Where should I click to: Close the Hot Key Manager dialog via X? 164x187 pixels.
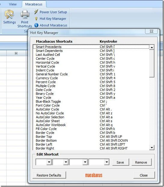pyautogui.click(x=151, y=31)
